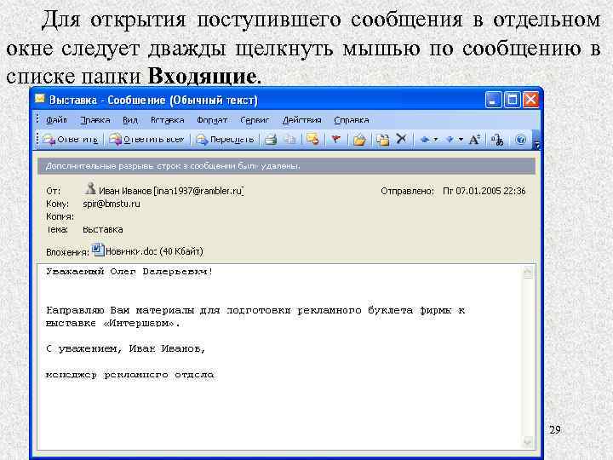This screenshot has width=613, height=460.
Task: Click the signature line С уважением, Иван Иванов
Action: point(125,348)
